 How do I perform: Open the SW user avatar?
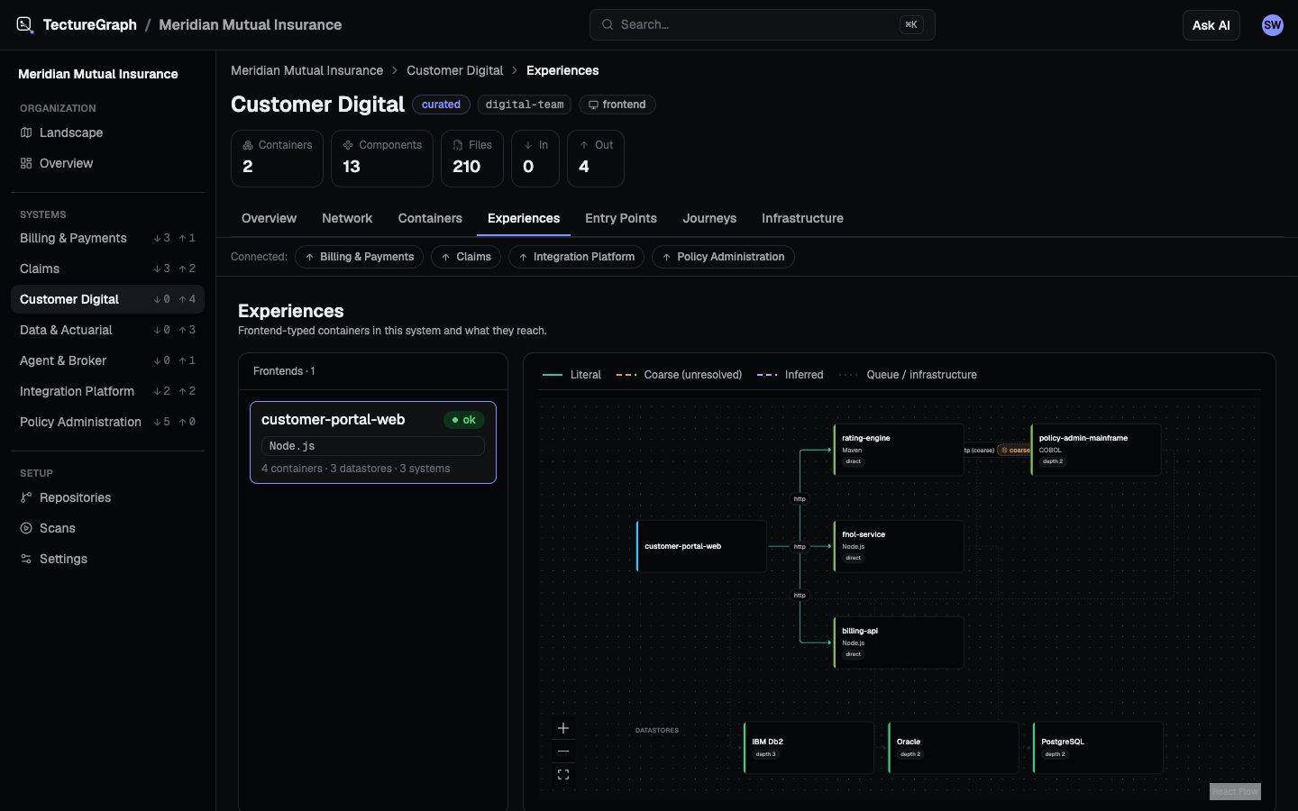pos(1272,25)
